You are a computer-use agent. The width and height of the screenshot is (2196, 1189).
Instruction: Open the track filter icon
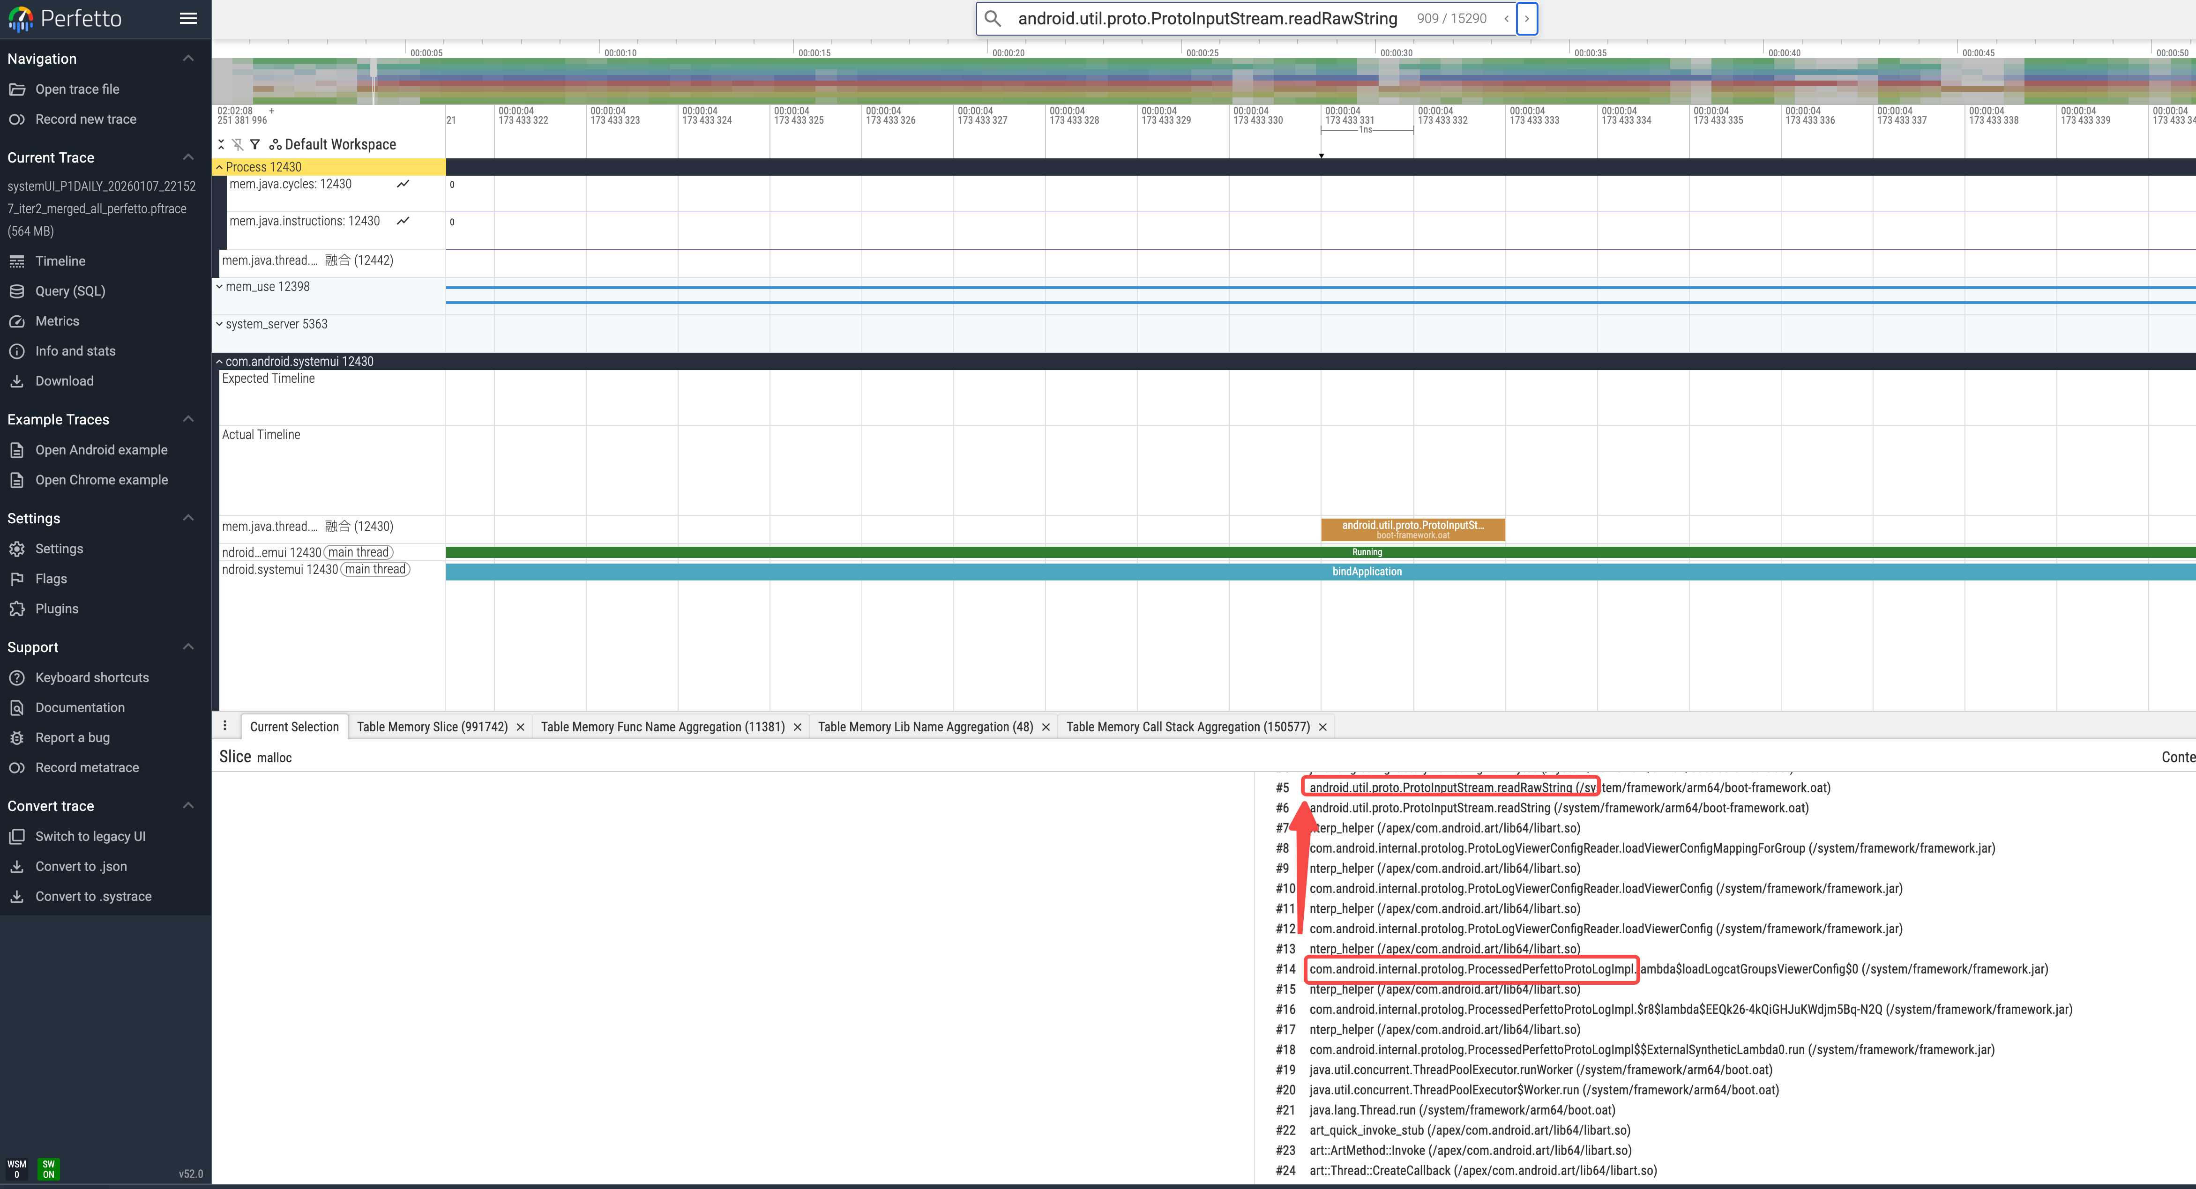pos(255,144)
